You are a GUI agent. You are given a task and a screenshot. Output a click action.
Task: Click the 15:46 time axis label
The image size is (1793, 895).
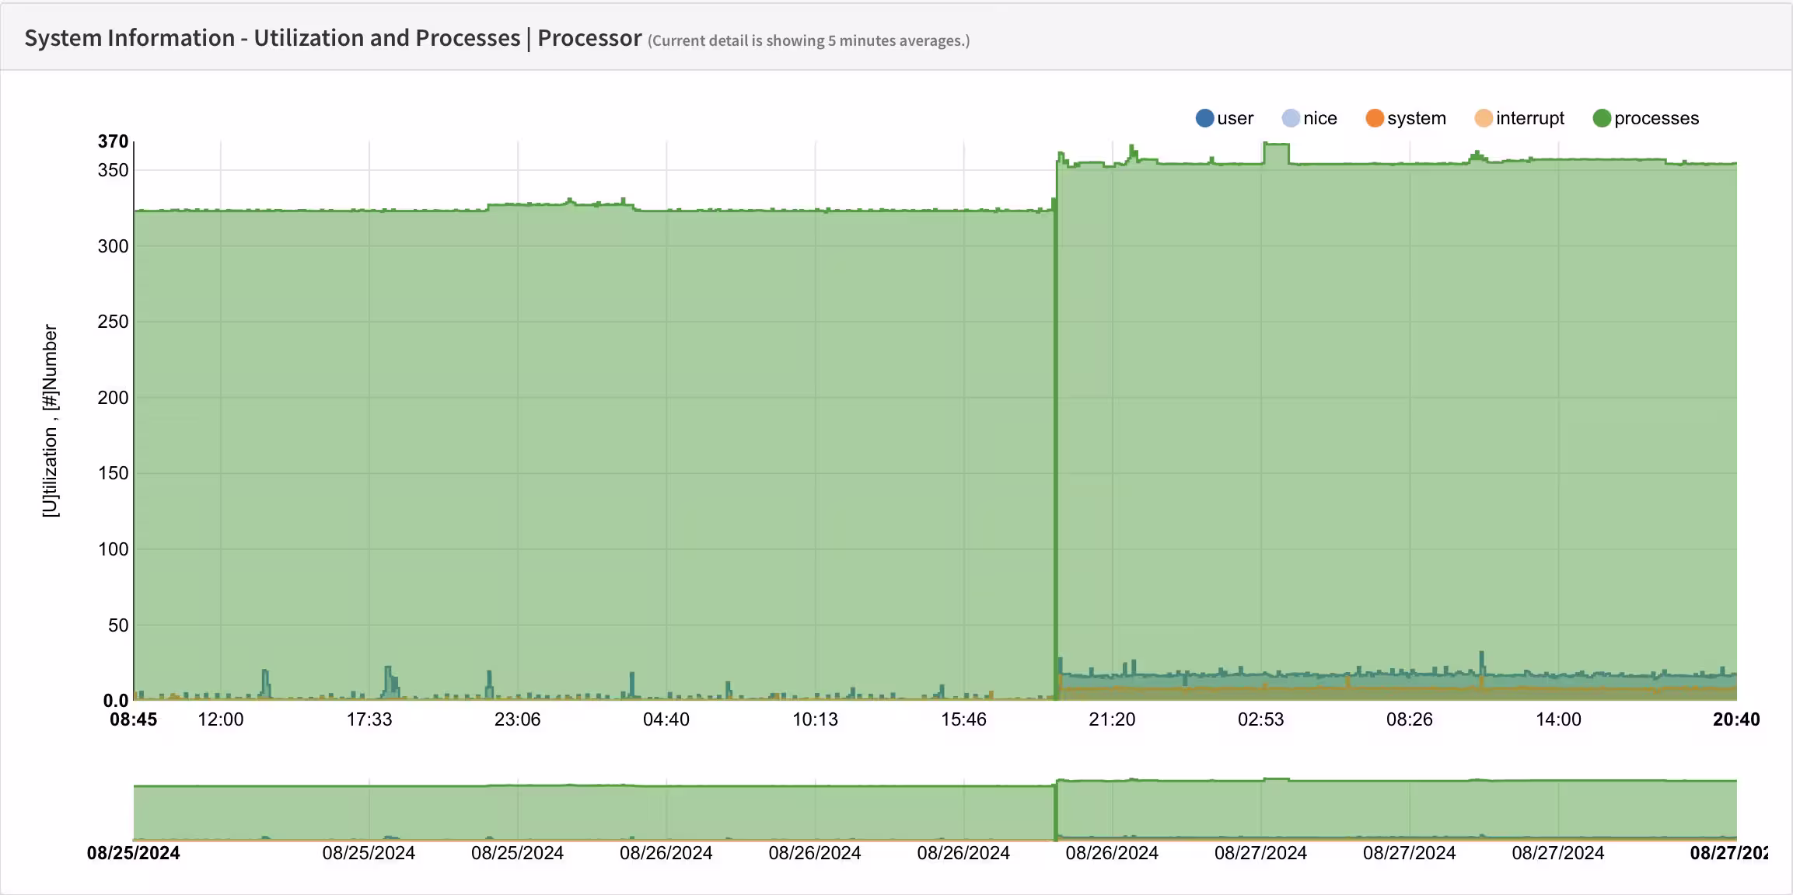click(963, 719)
